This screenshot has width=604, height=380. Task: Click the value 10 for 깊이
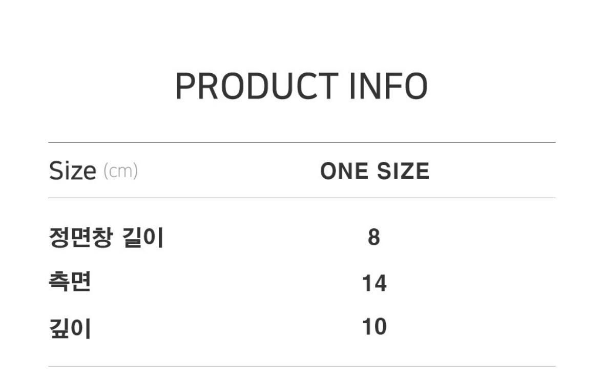point(374,327)
